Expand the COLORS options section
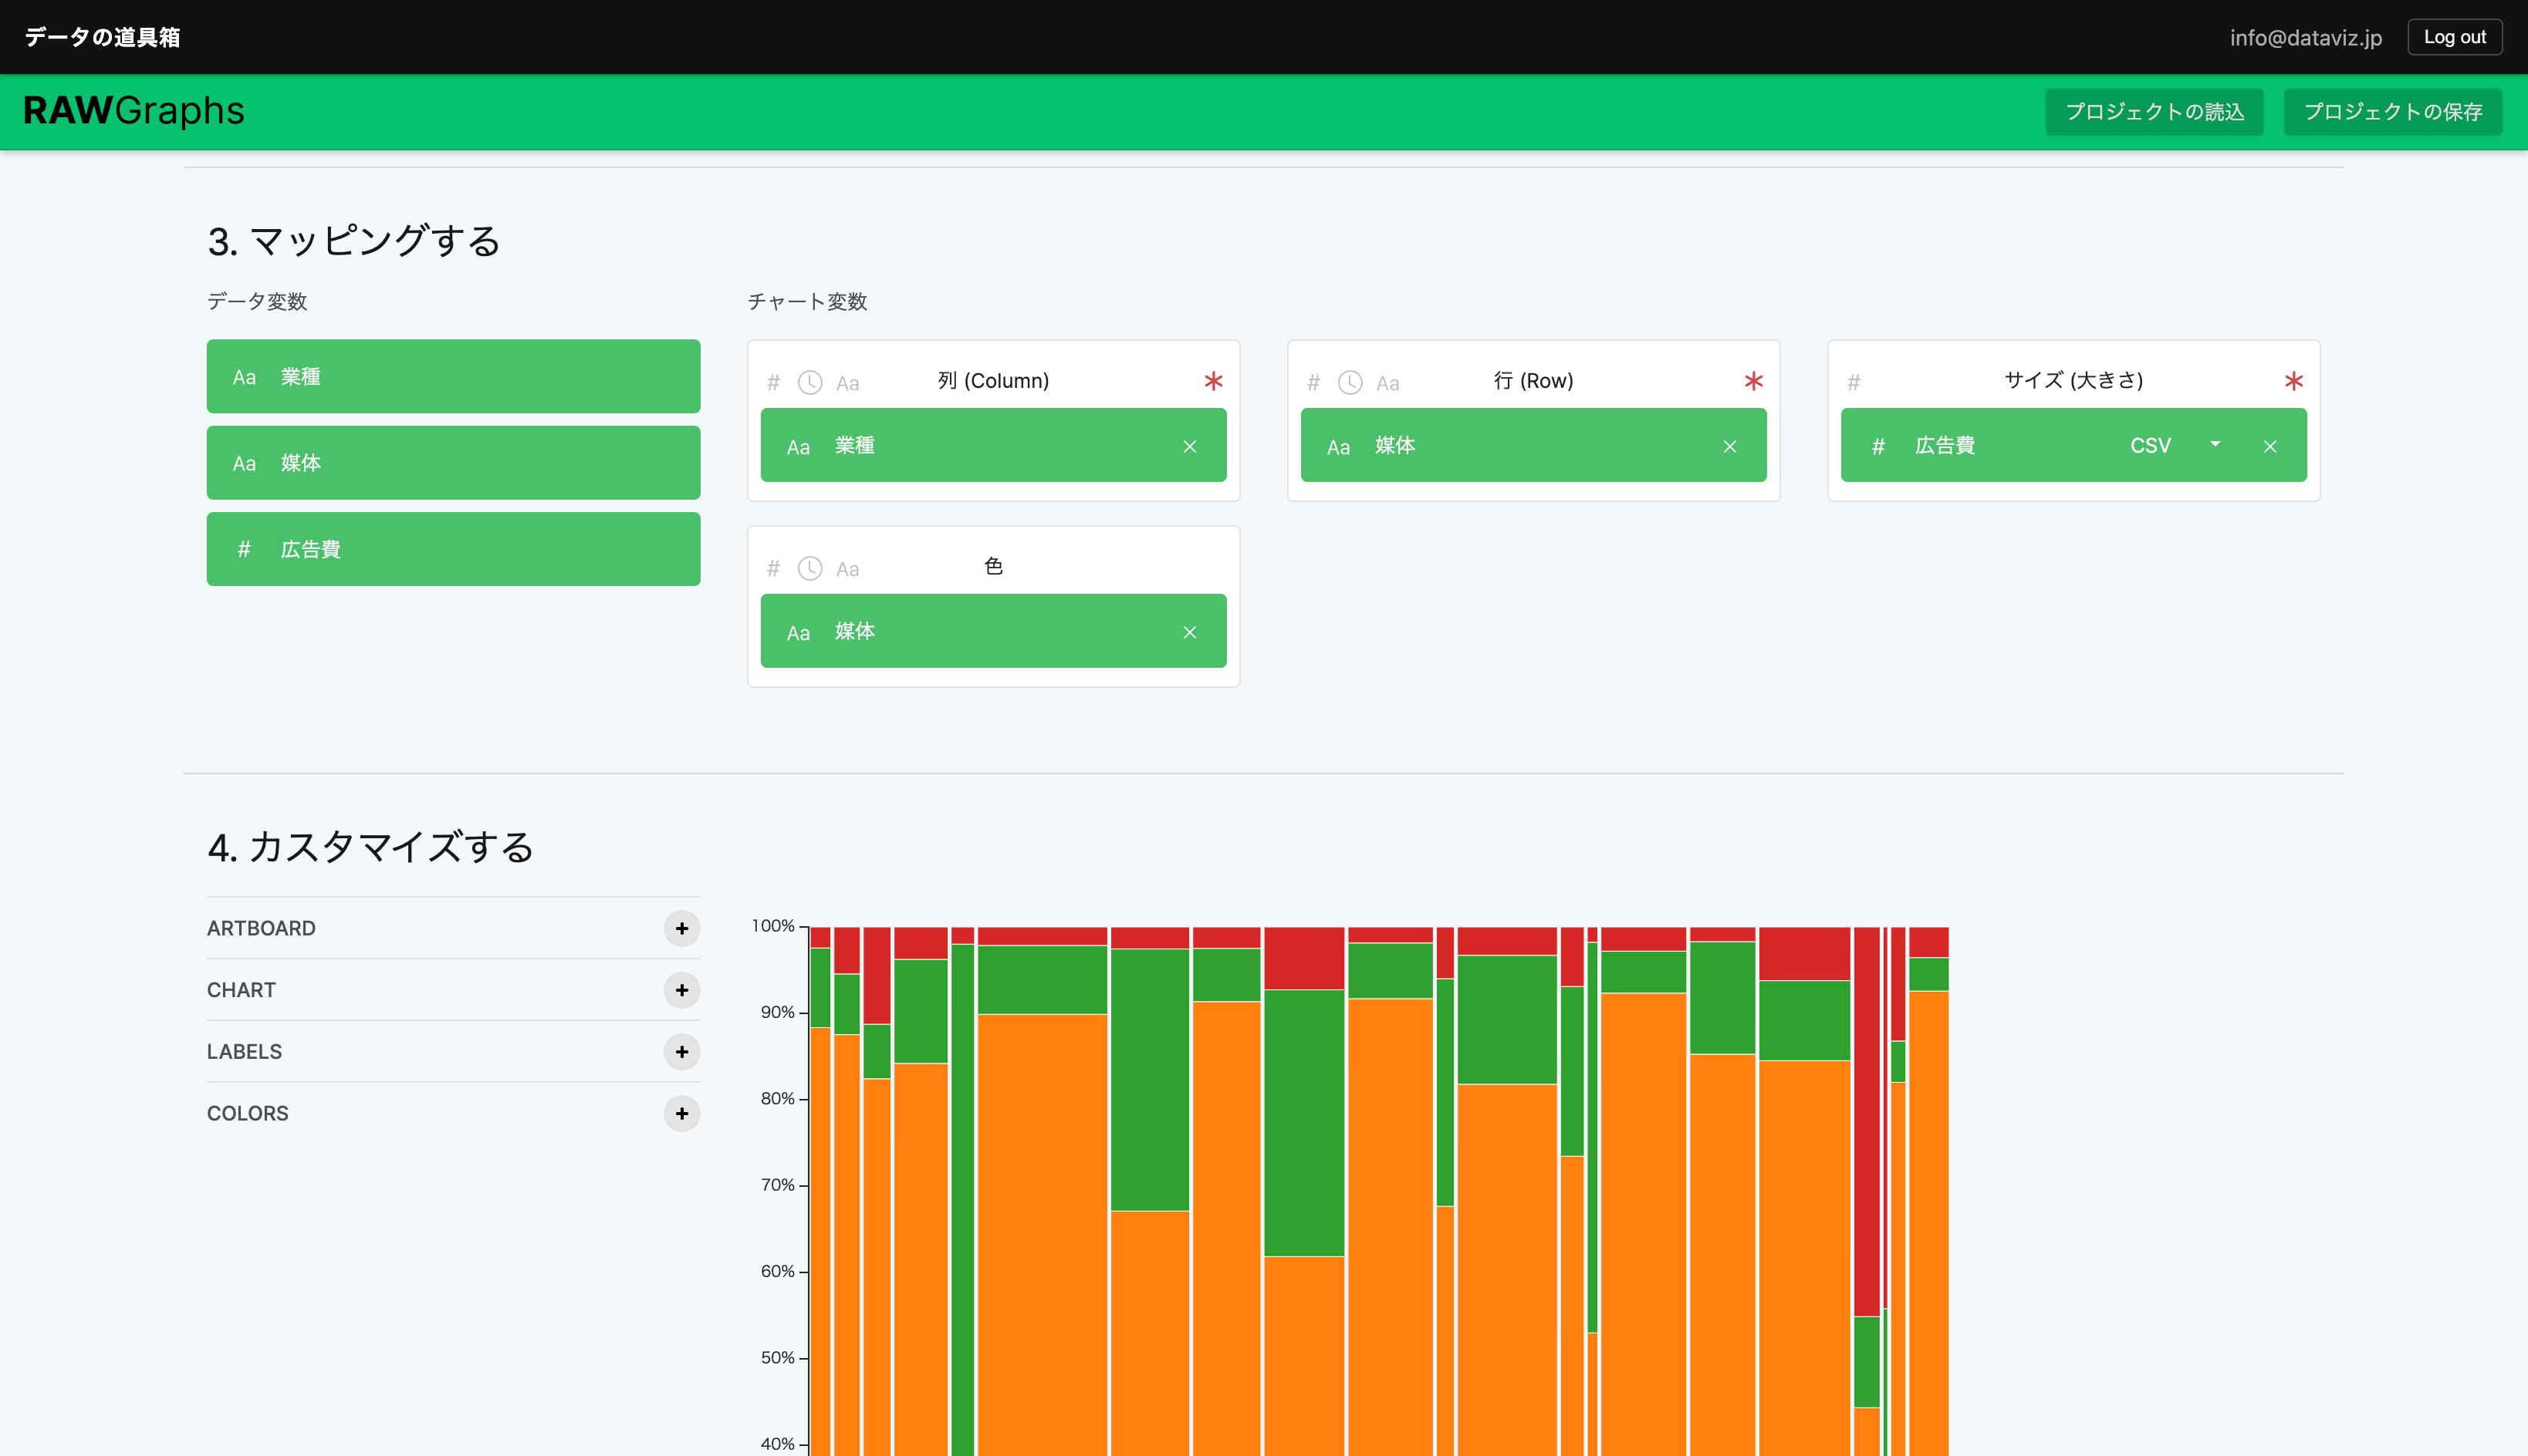Screen dimensions: 2528x1456 pyautogui.click(x=681, y=1113)
